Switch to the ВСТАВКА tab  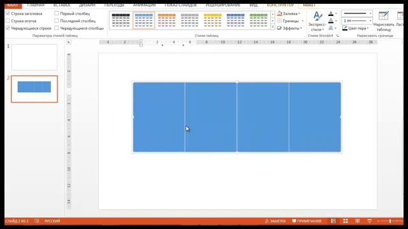click(62, 5)
